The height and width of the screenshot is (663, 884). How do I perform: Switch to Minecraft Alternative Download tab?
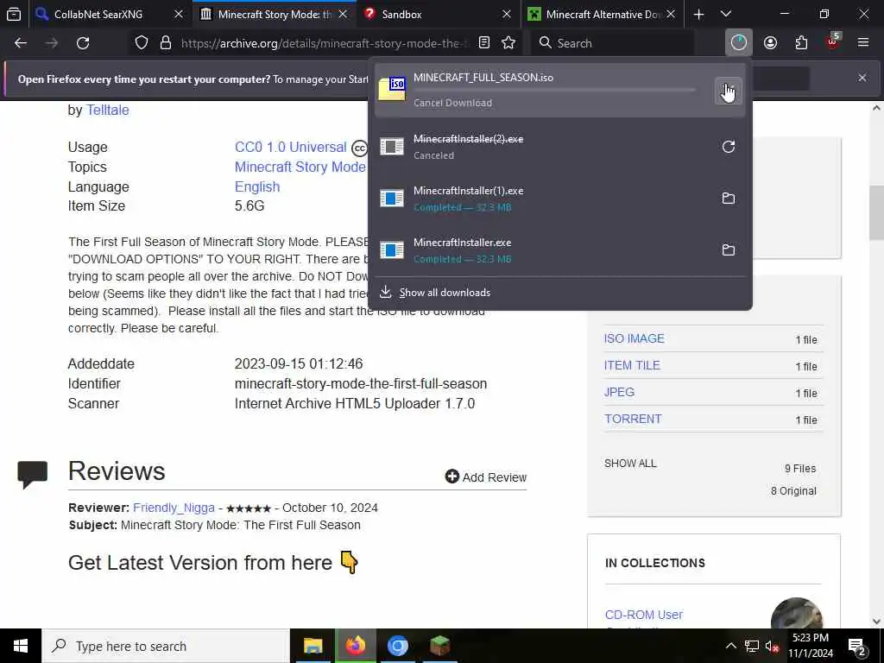point(602,14)
